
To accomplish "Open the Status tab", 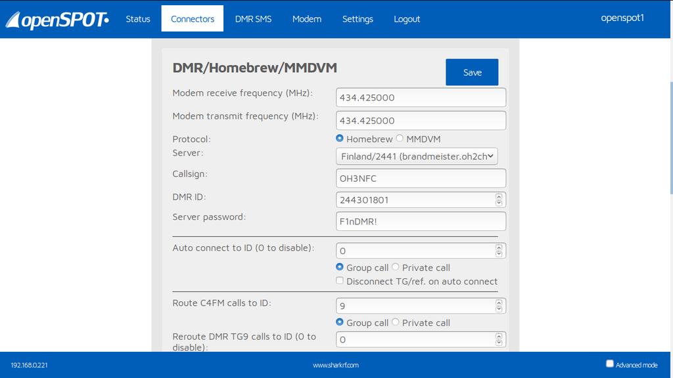I will tap(138, 19).
